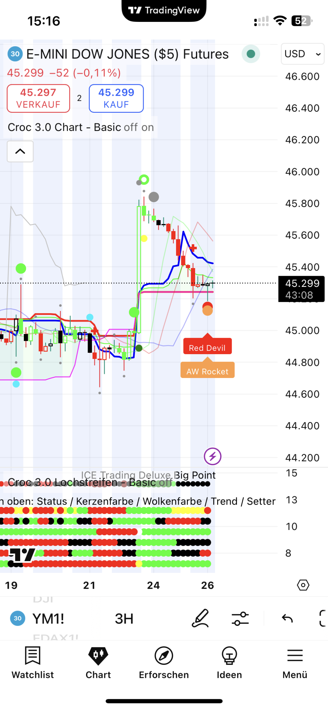Tap the undo arrow icon
The height and width of the screenshot is (710, 328).
[287, 619]
